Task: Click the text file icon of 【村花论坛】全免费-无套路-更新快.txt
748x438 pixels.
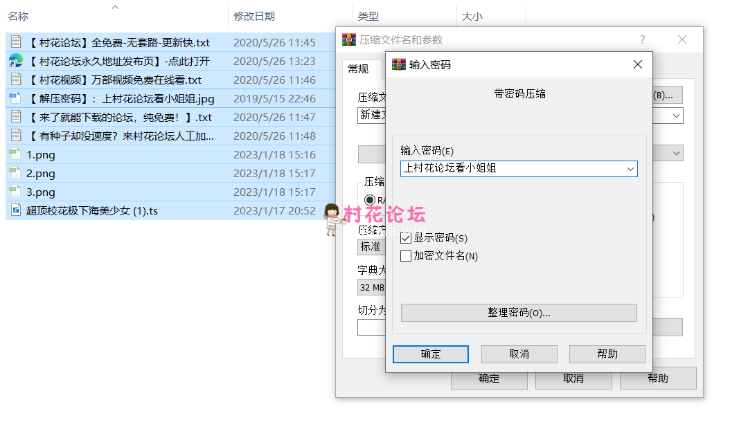Action: tap(16, 42)
